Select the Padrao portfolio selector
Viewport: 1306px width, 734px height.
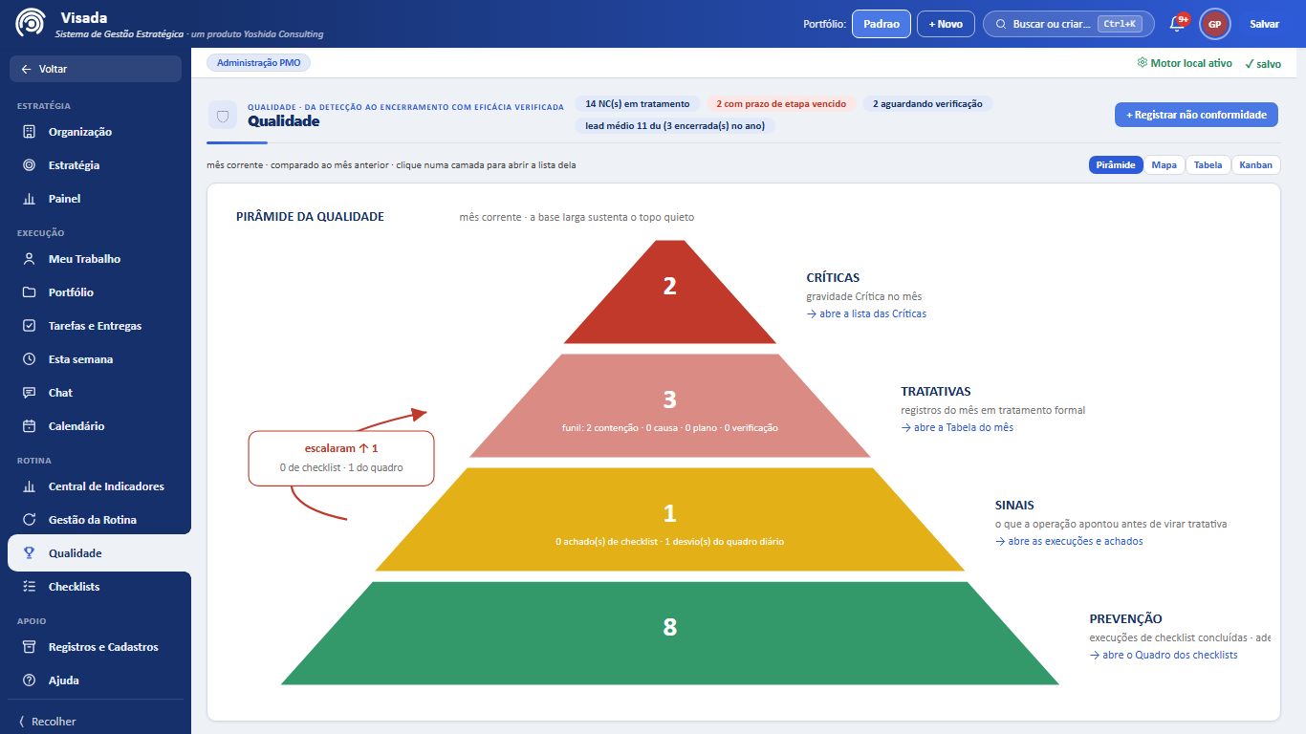point(881,24)
